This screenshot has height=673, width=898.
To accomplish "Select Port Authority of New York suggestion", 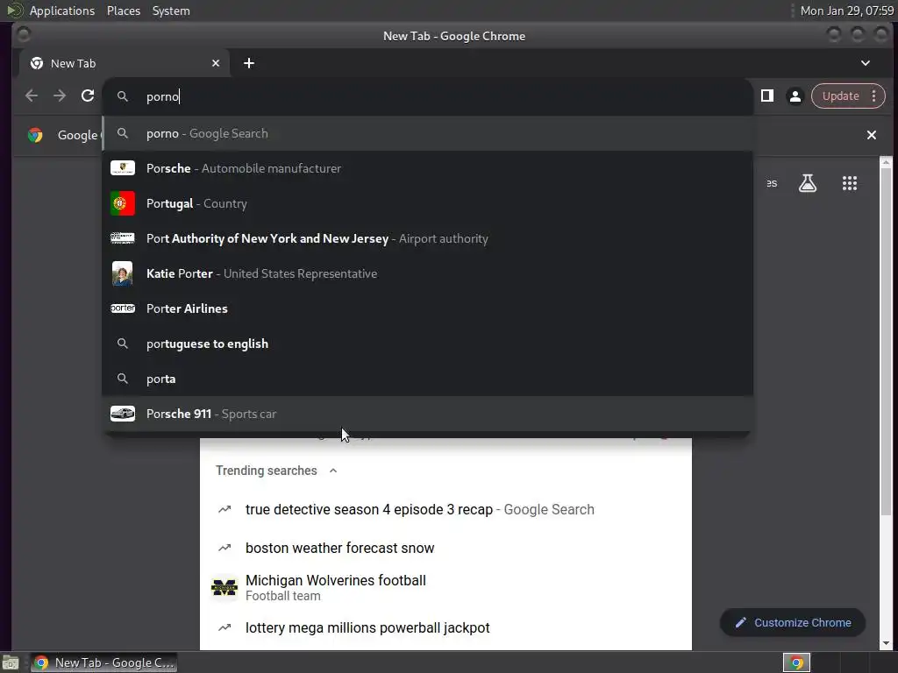I will tap(427, 238).
